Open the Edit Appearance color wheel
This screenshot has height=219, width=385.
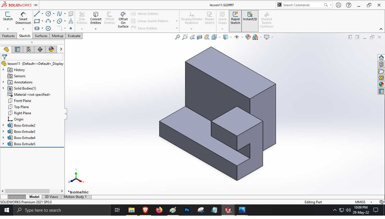248,37
